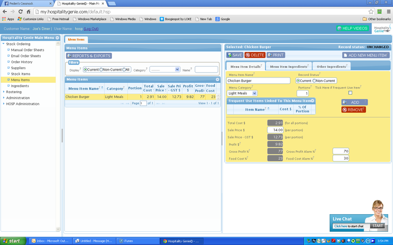393x245 pixels.
Task: Start the Live Chat
Action: (377, 226)
